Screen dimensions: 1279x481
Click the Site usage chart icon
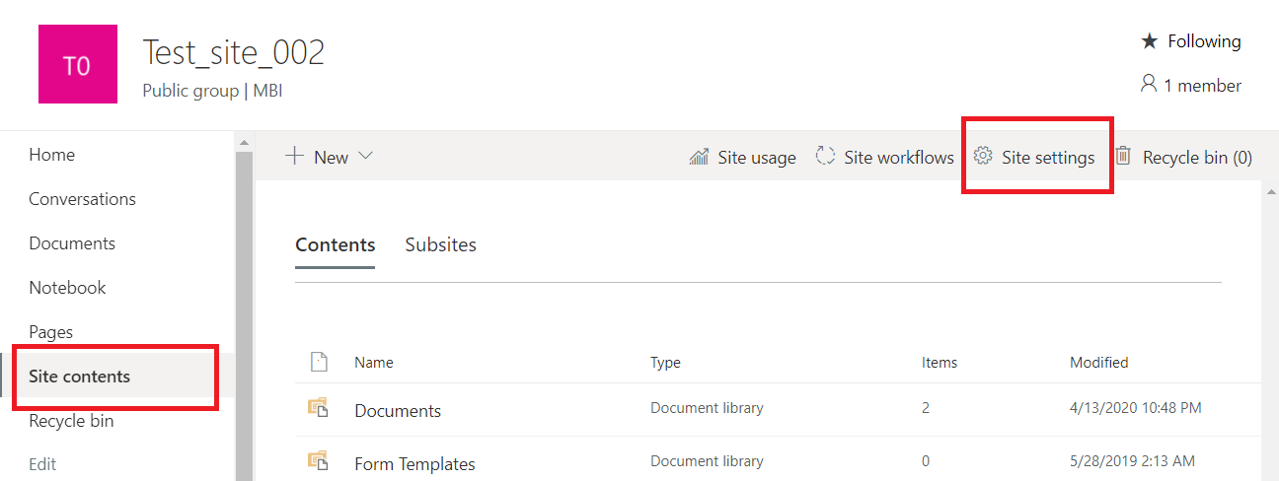(x=699, y=157)
